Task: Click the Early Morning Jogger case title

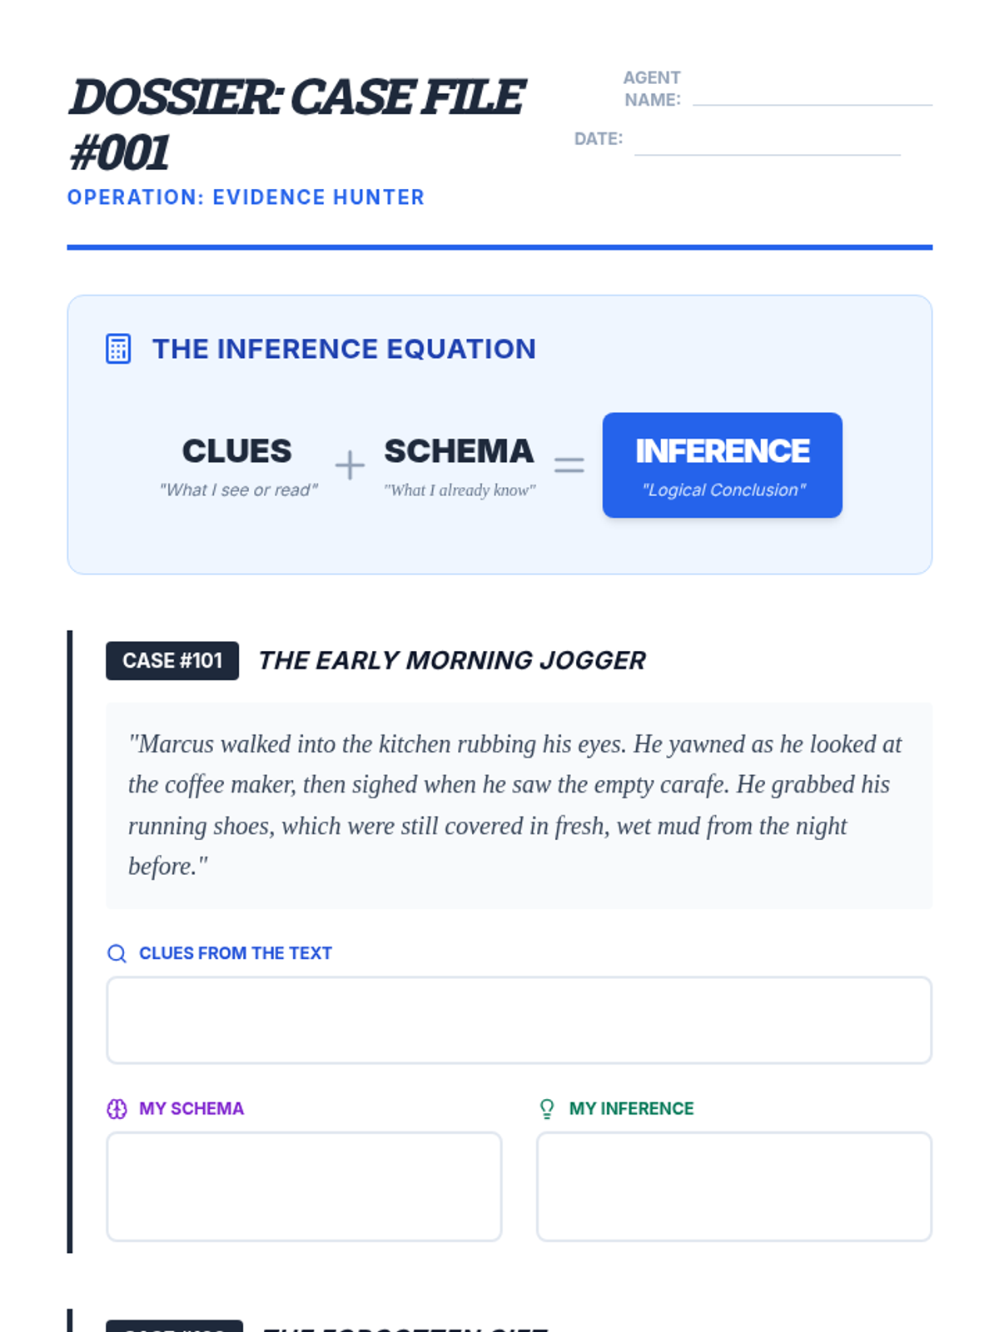Action: pyautogui.click(x=452, y=660)
